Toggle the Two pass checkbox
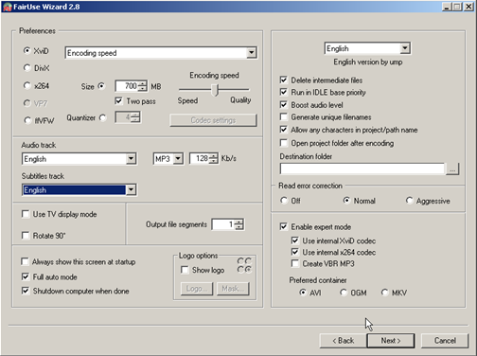 (x=118, y=100)
